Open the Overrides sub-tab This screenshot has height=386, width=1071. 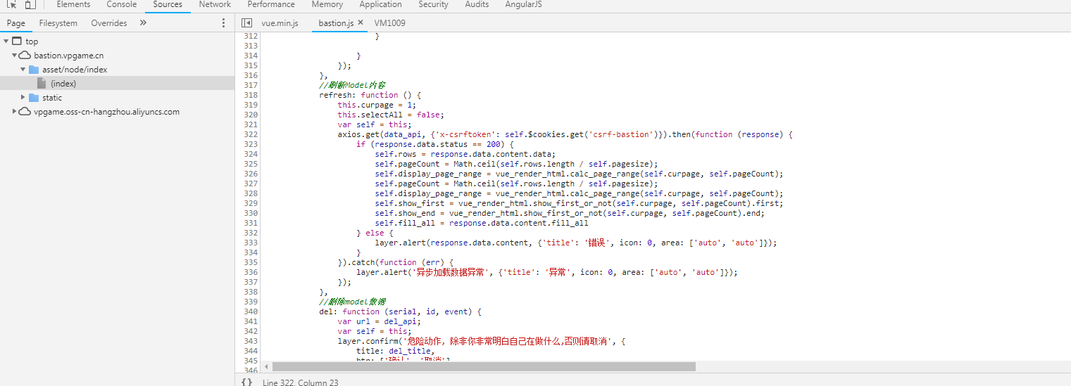pos(109,23)
